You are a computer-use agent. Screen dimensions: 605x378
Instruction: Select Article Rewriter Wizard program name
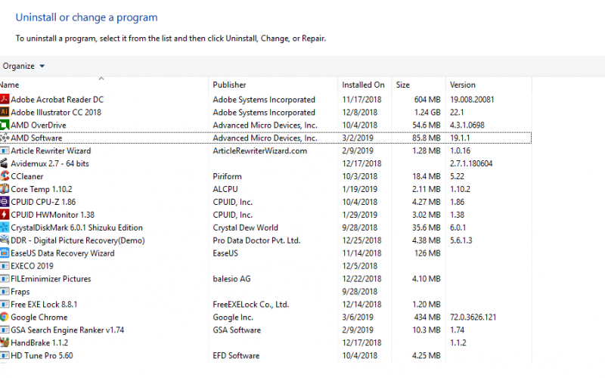coord(51,150)
